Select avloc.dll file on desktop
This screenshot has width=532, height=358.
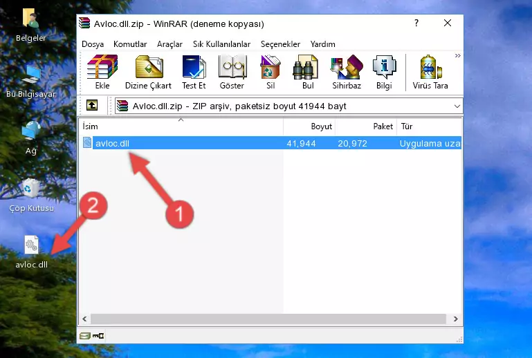pyautogui.click(x=31, y=252)
